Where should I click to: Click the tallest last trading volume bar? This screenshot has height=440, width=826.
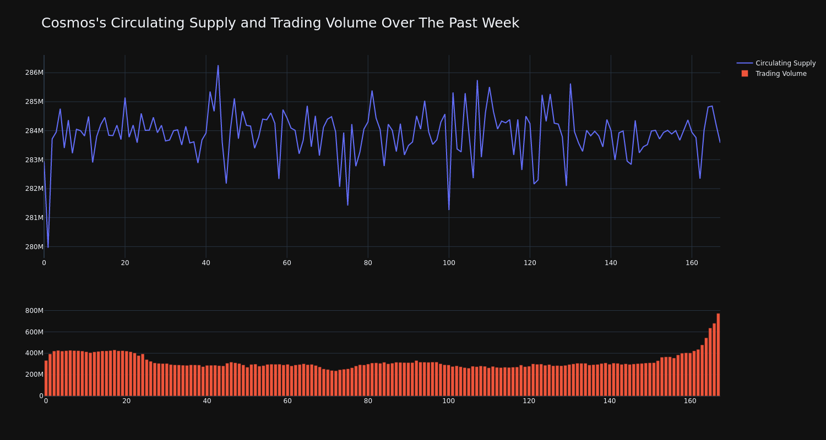point(718,355)
